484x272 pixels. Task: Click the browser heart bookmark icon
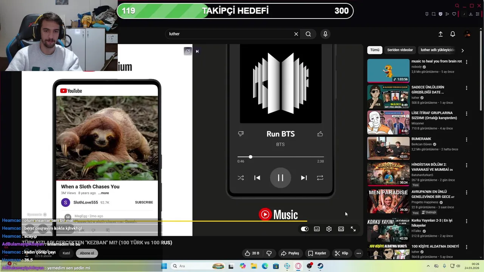coord(454,14)
